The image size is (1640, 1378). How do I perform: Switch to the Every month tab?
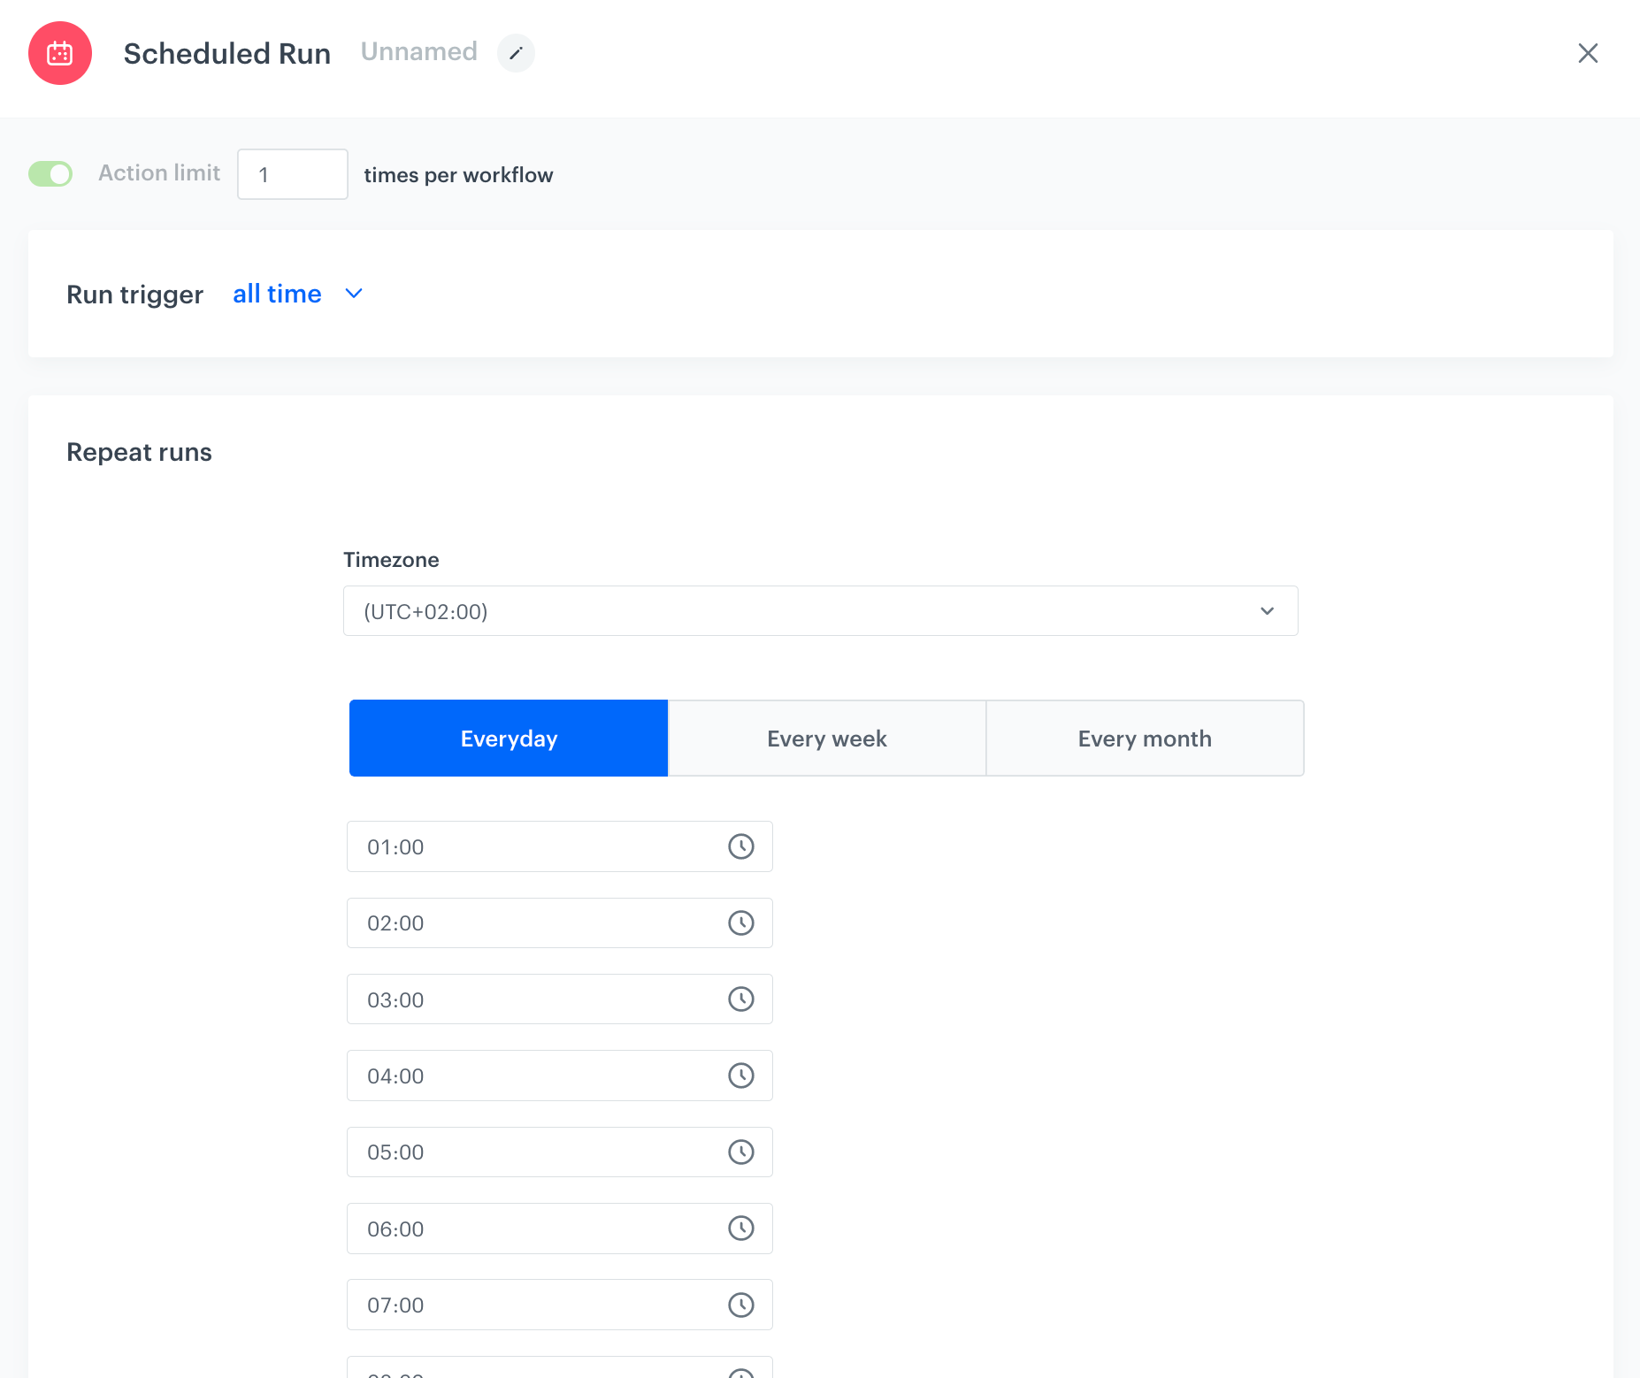(1144, 738)
